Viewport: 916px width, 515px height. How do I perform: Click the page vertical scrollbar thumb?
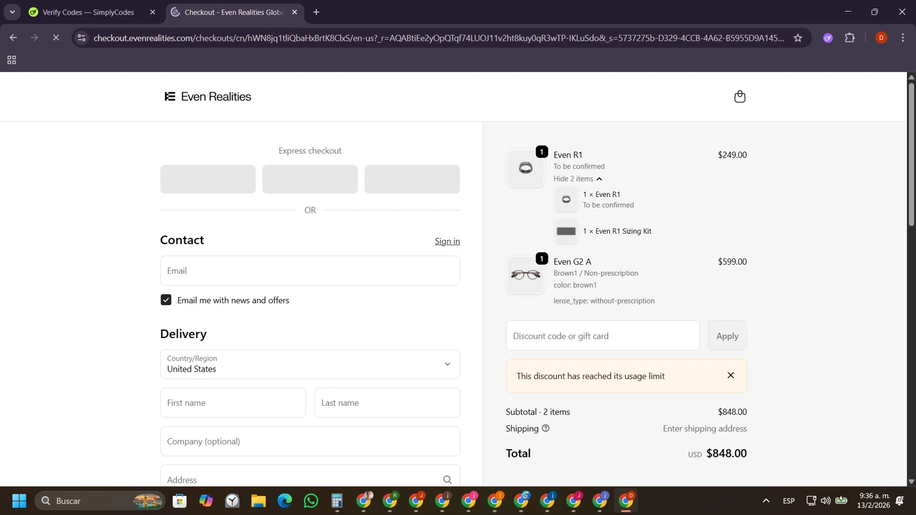pyautogui.click(x=911, y=154)
